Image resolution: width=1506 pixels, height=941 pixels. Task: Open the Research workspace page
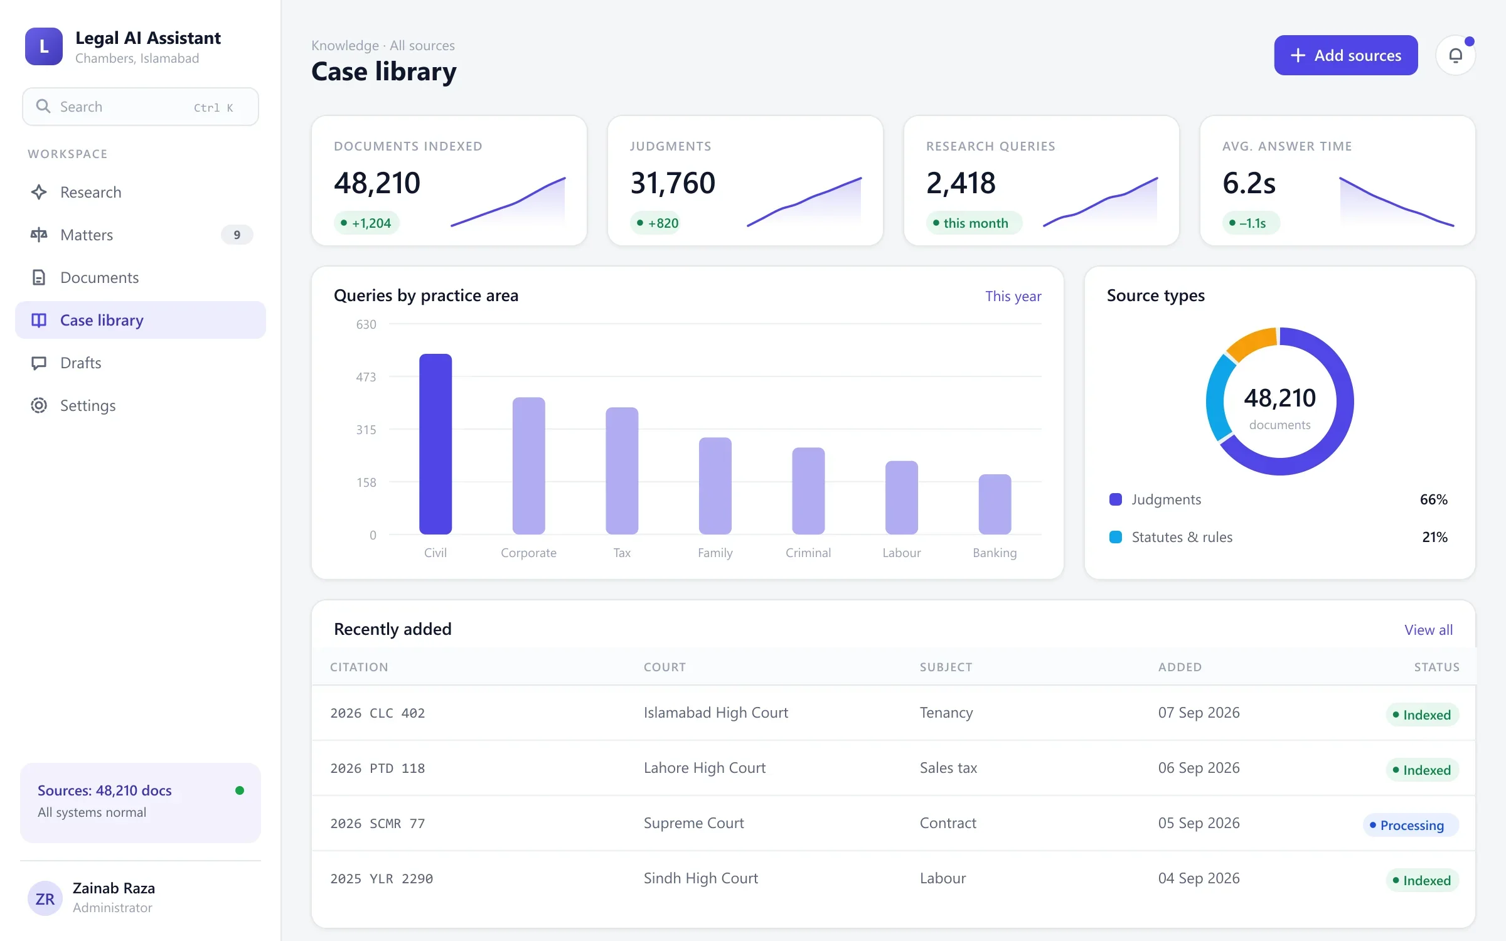[x=141, y=192]
